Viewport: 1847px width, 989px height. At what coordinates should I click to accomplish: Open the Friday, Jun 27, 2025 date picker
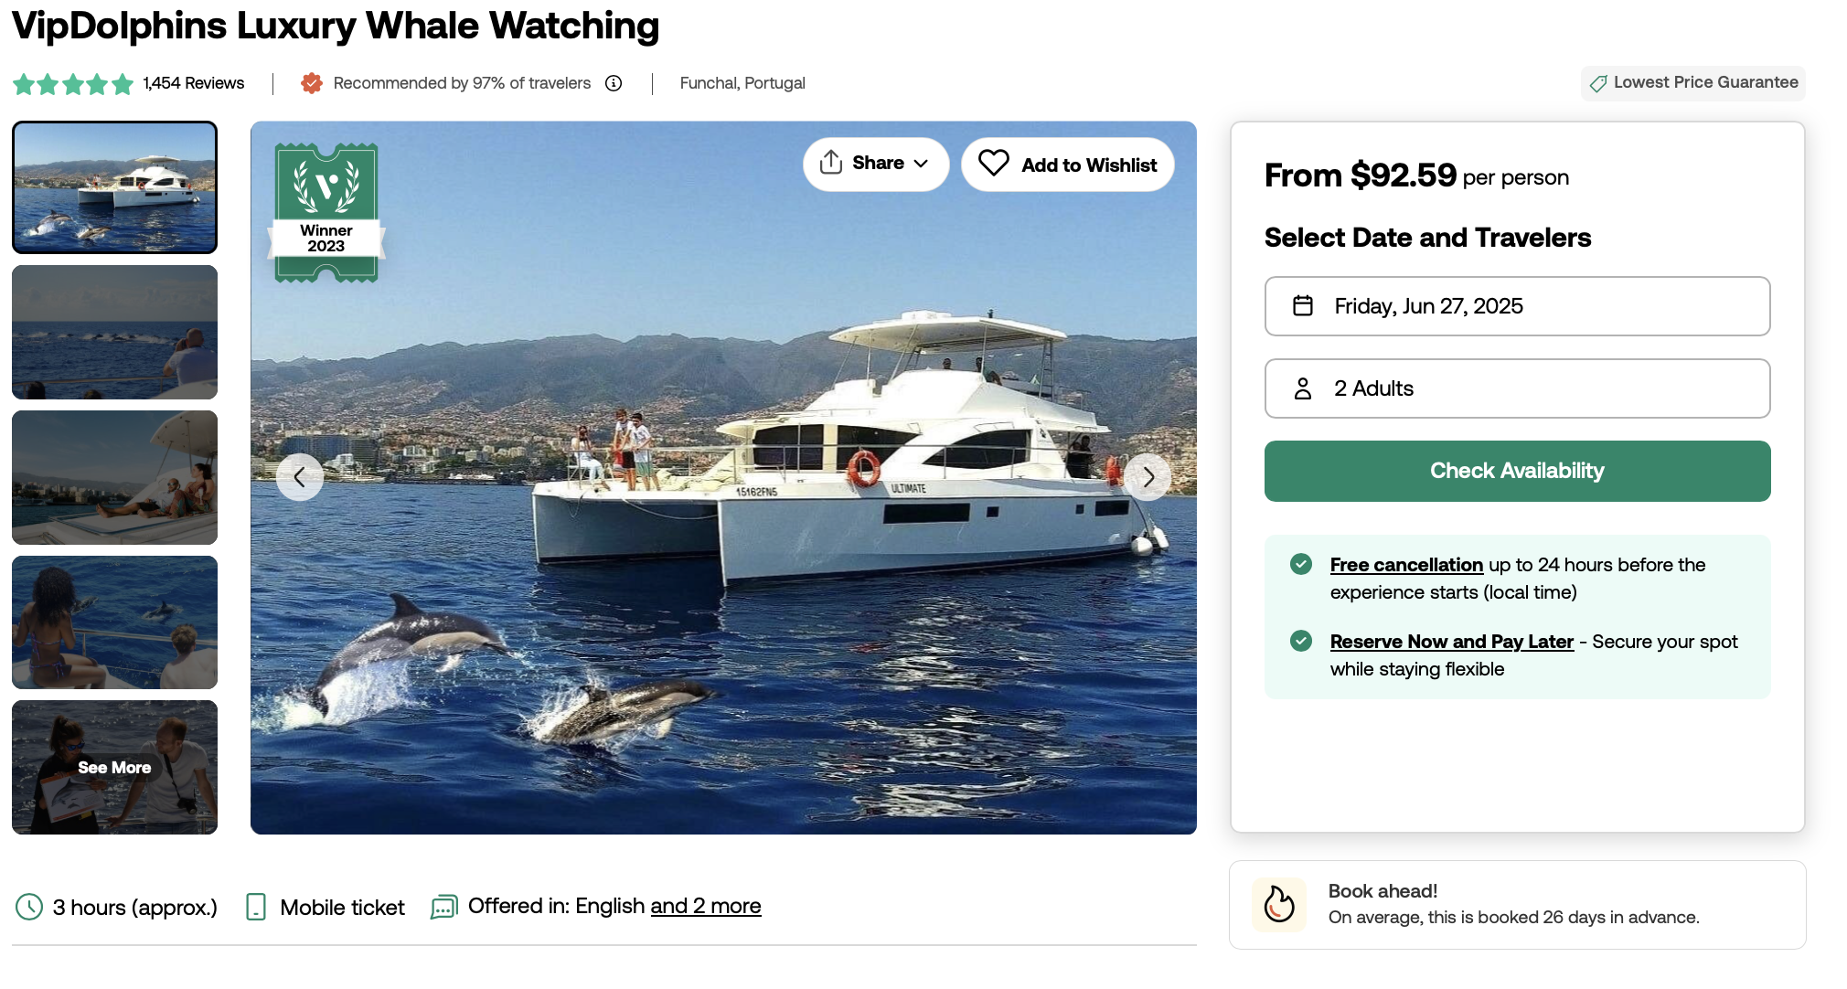pos(1517,306)
